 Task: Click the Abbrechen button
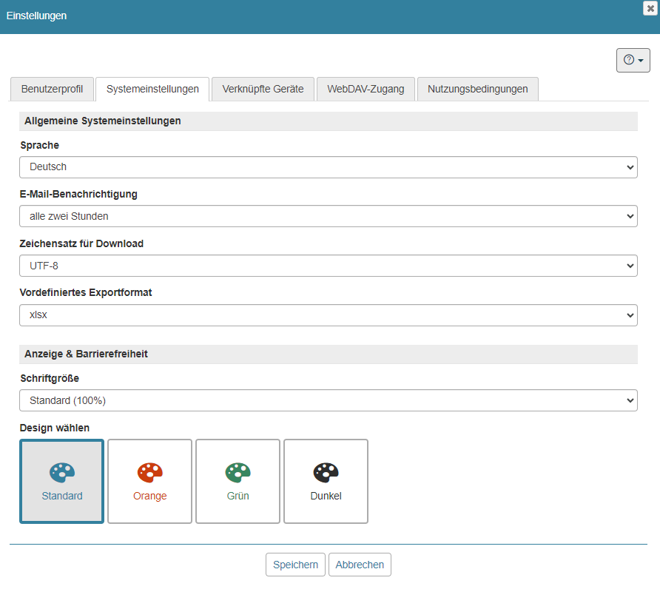point(360,565)
